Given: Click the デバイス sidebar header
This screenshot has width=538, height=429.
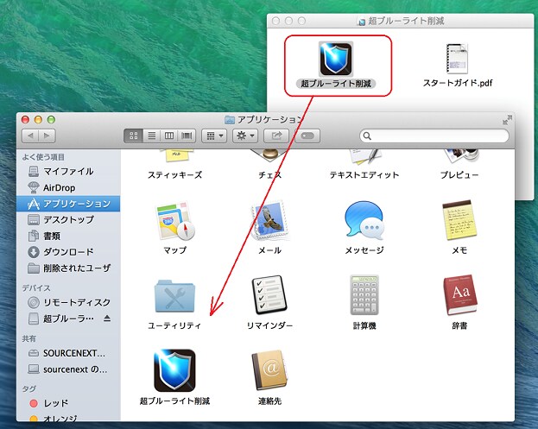Looking at the screenshot, I should tap(36, 288).
